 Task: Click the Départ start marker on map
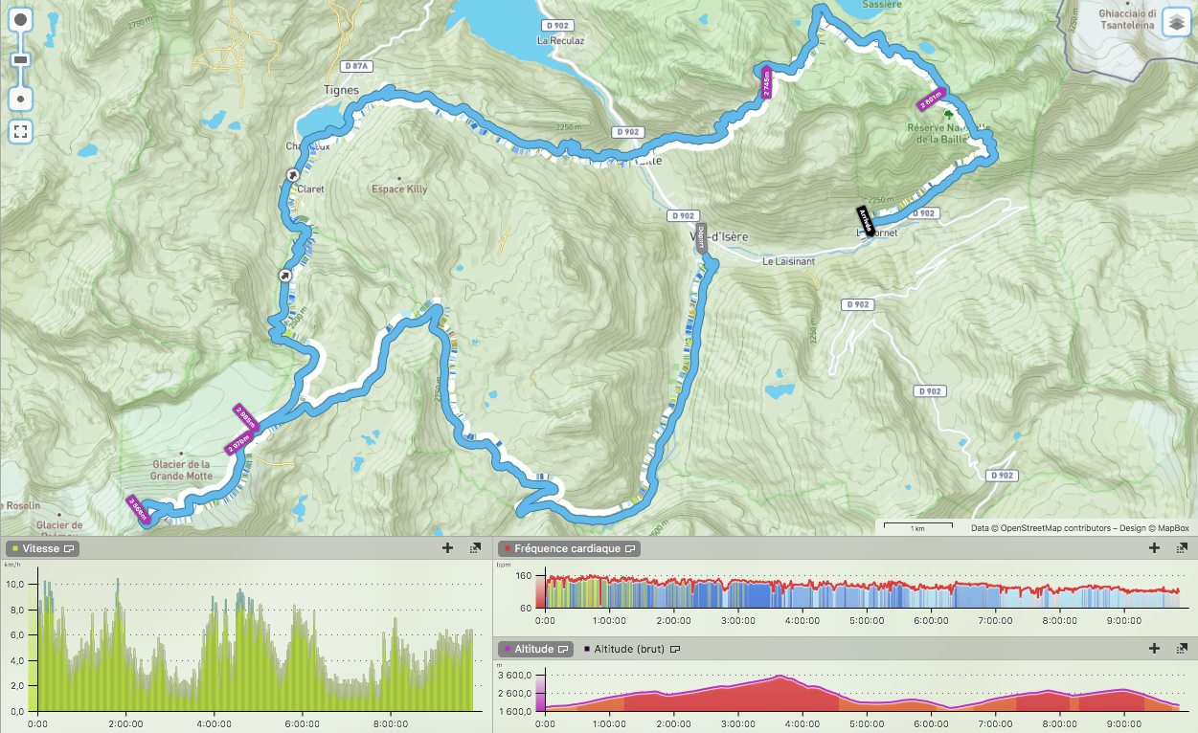[x=700, y=237]
